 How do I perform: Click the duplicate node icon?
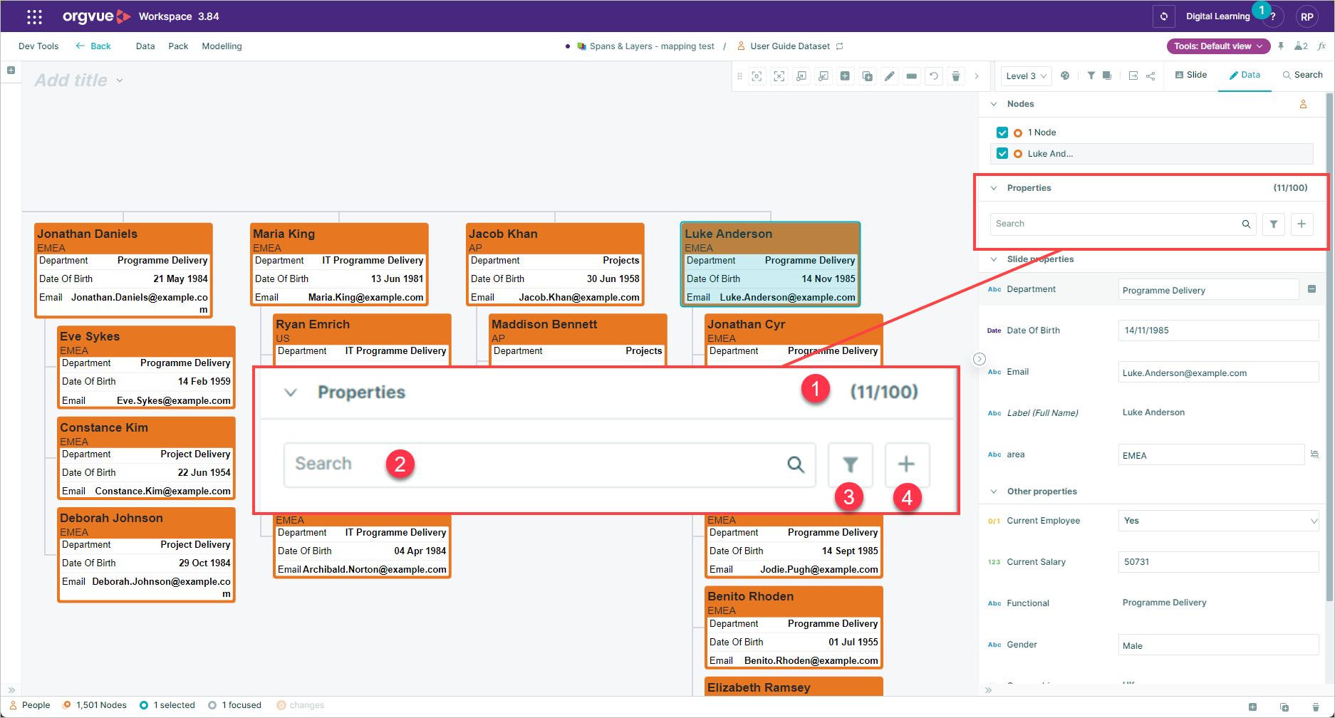(x=868, y=76)
